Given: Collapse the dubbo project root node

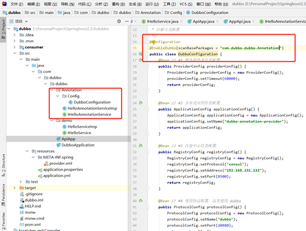Looking at the screenshot, I should [x=9, y=29].
